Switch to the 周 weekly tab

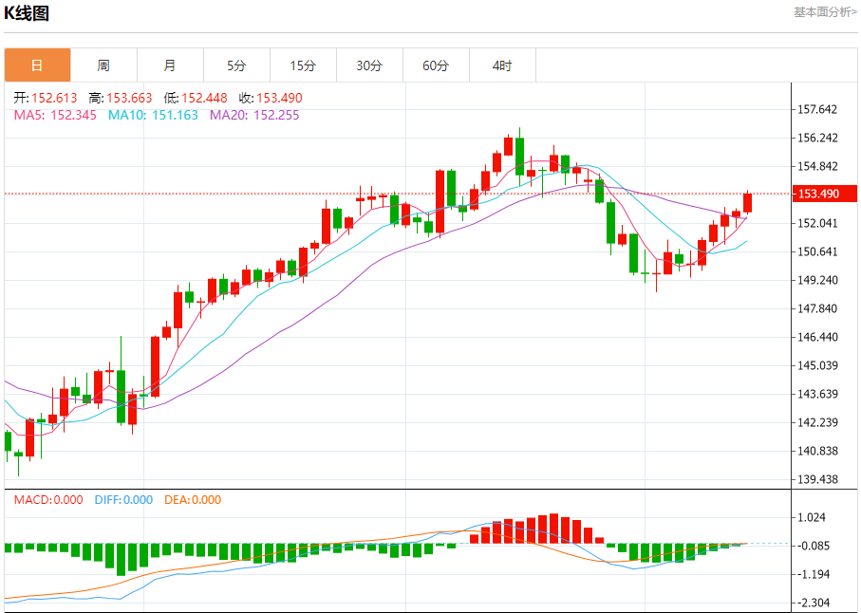[x=103, y=65]
